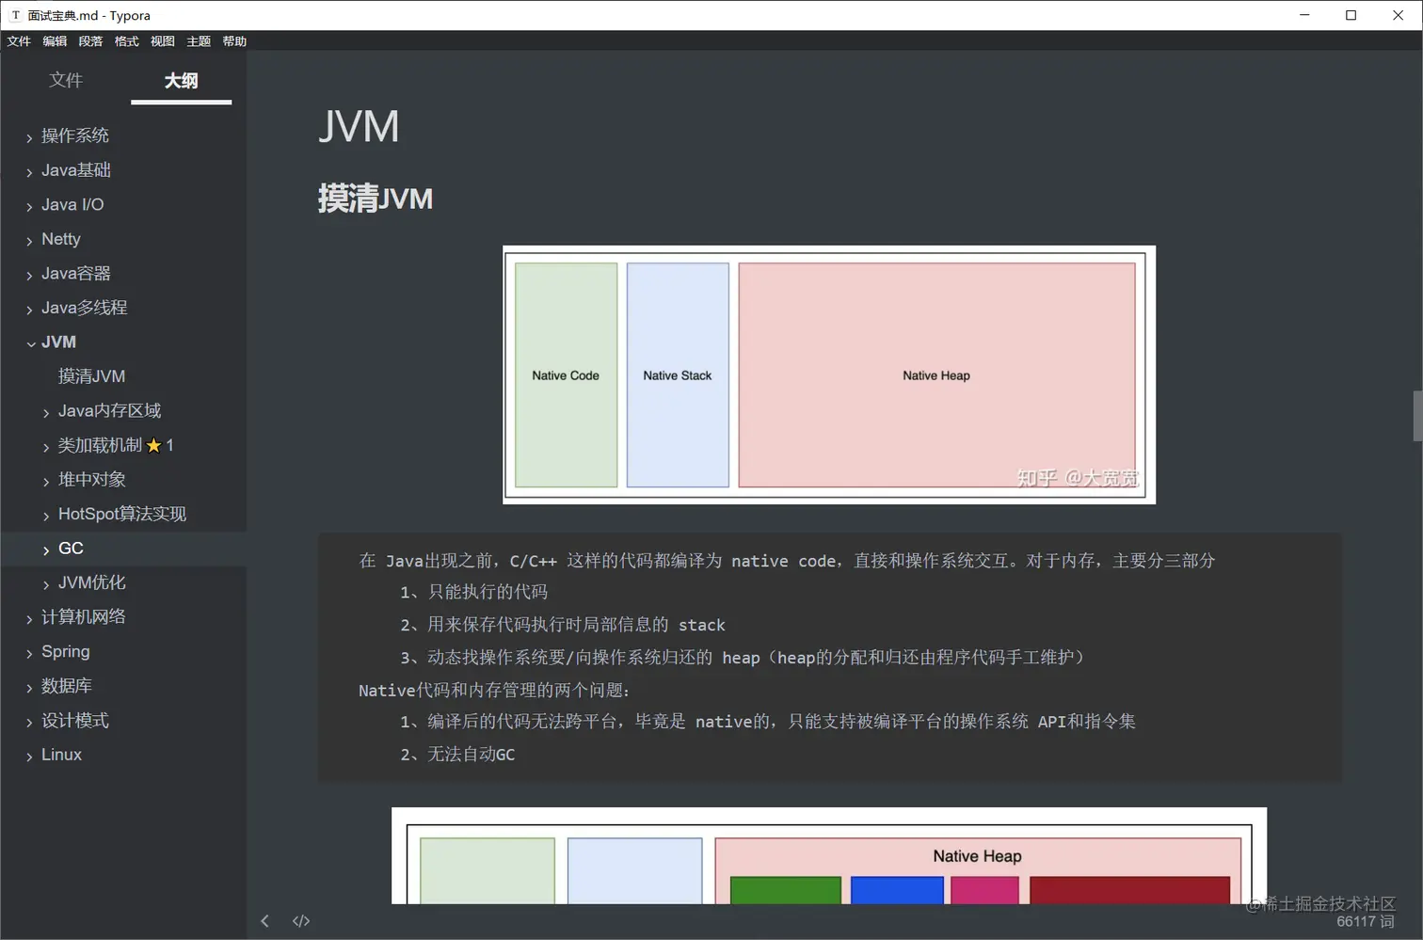Viewport: 1423px width, 940px height.
Task: Expand the Java内存区域 outline entry
Action: [x=45, y=410]
